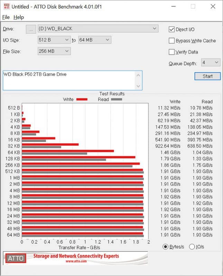The image size is (223, 276).
Task: Click the Storage and Network Connectivity Experts banner
Action: [76, 256]
